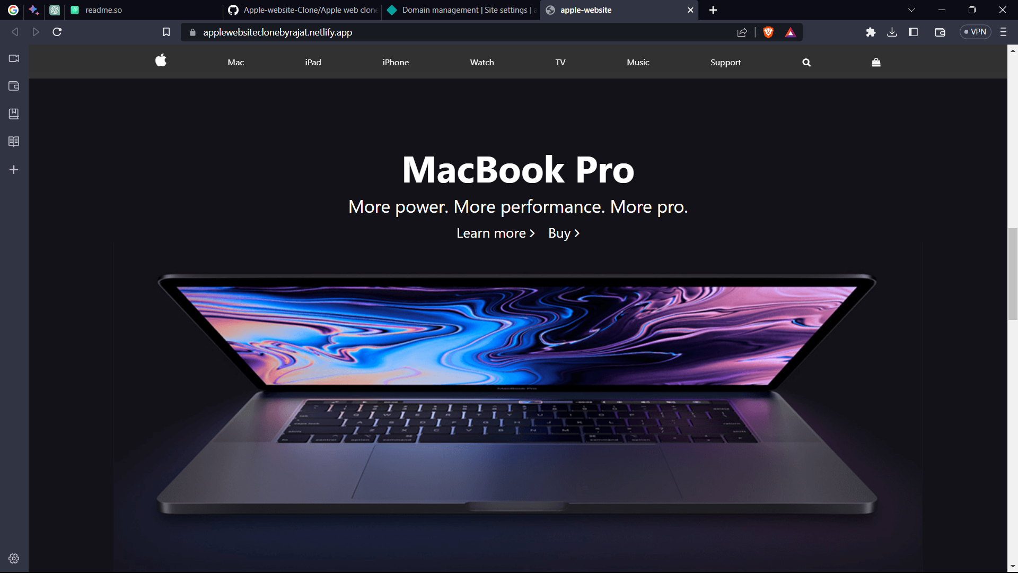This screenshot has height=573, width=1018.
Task: Click the Brave browser lion icon
Action: (768, 31)
